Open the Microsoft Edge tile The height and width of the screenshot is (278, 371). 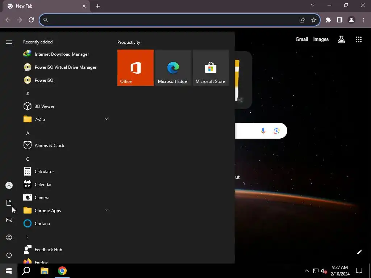[x=173, y=68]
